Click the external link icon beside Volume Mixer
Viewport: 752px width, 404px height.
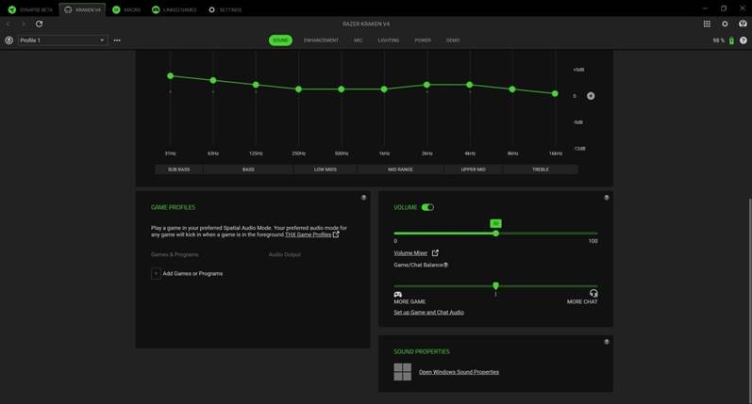pyautogui.click(x=435, y=252)
